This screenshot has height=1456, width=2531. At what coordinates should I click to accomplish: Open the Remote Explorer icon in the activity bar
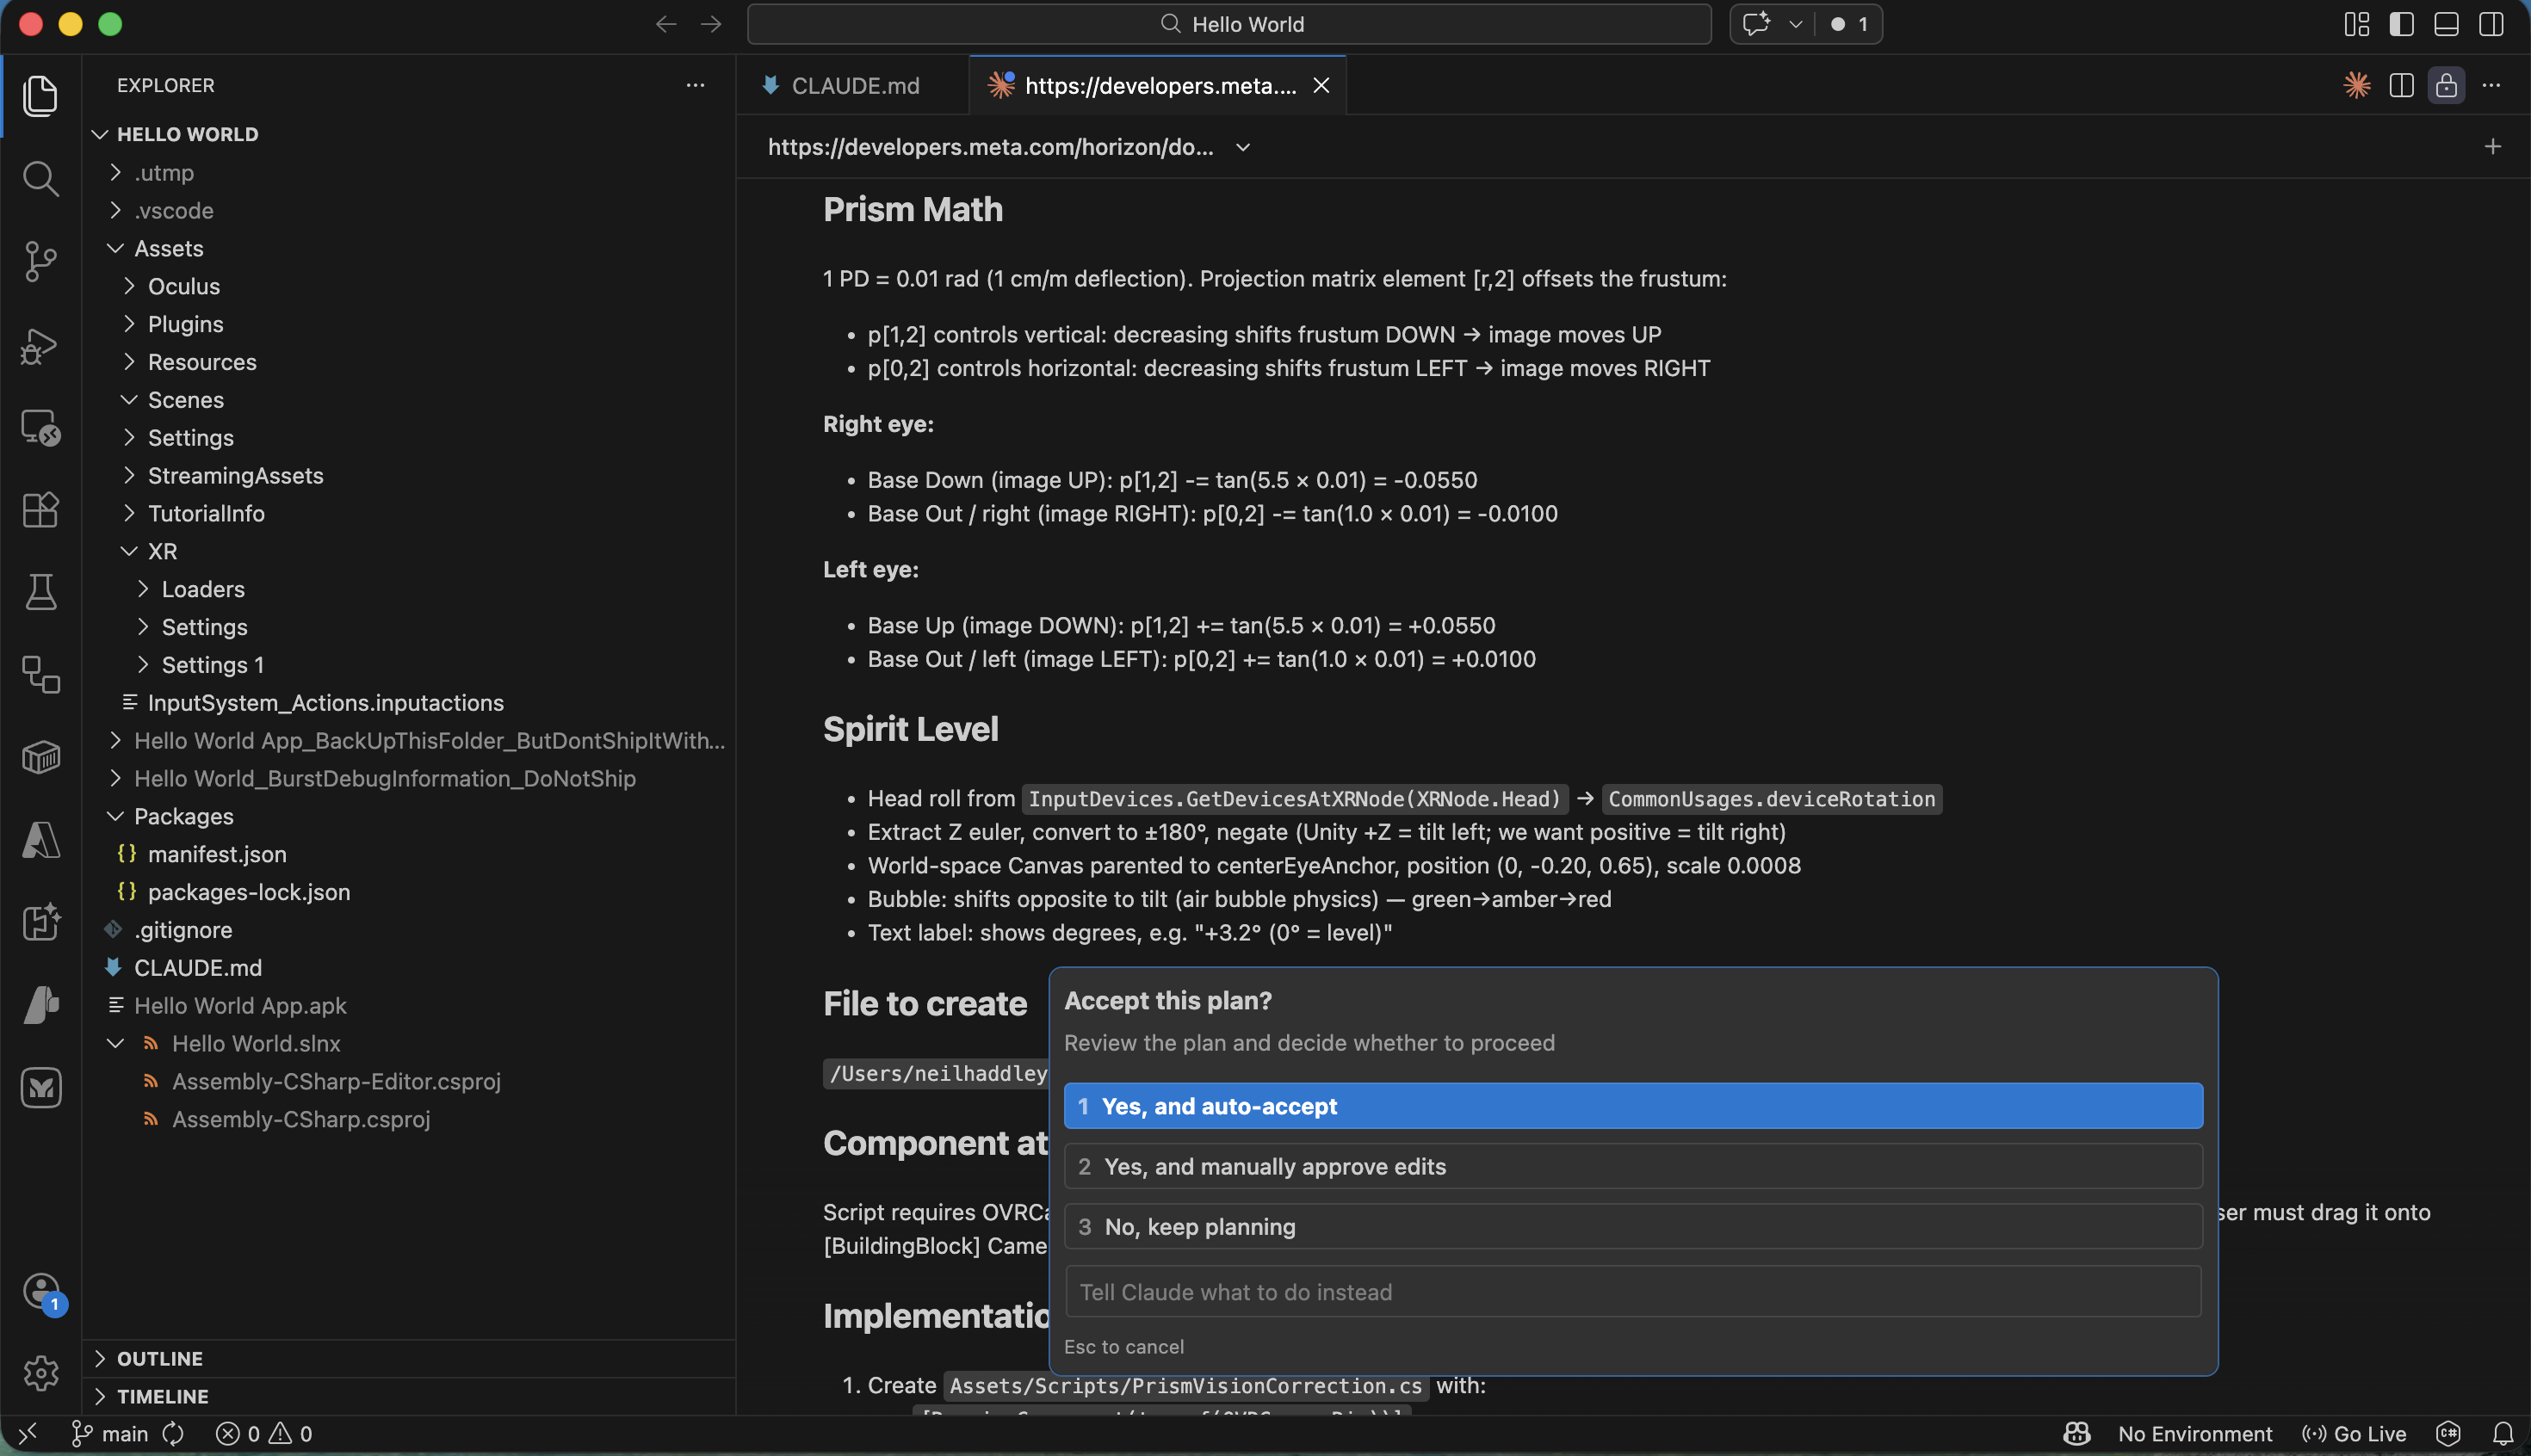[41, 427]
